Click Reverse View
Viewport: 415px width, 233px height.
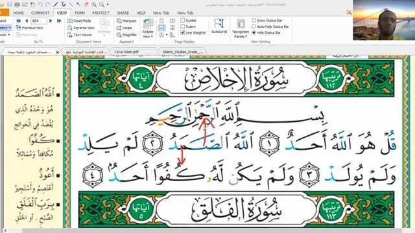coord(80,28)
